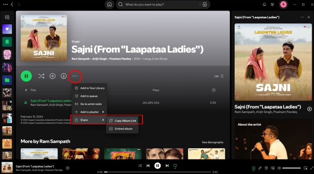Download the album with arrow icon
The width and height of the screenshot is (314, 174).
64,76
